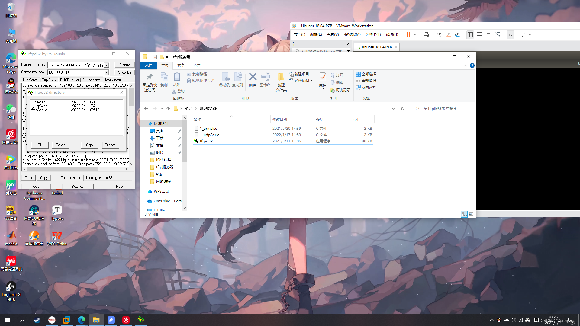Switch to the DHCP server tab

69,80
